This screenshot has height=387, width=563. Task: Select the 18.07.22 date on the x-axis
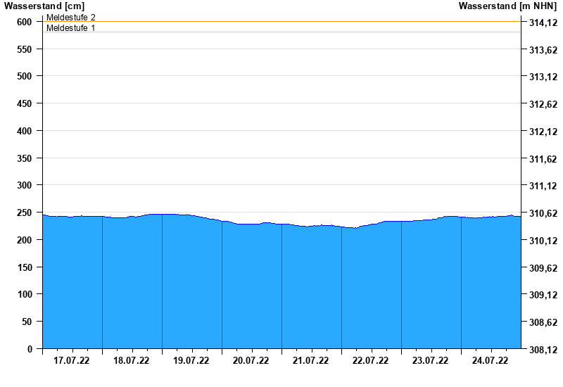pos(132,361)
